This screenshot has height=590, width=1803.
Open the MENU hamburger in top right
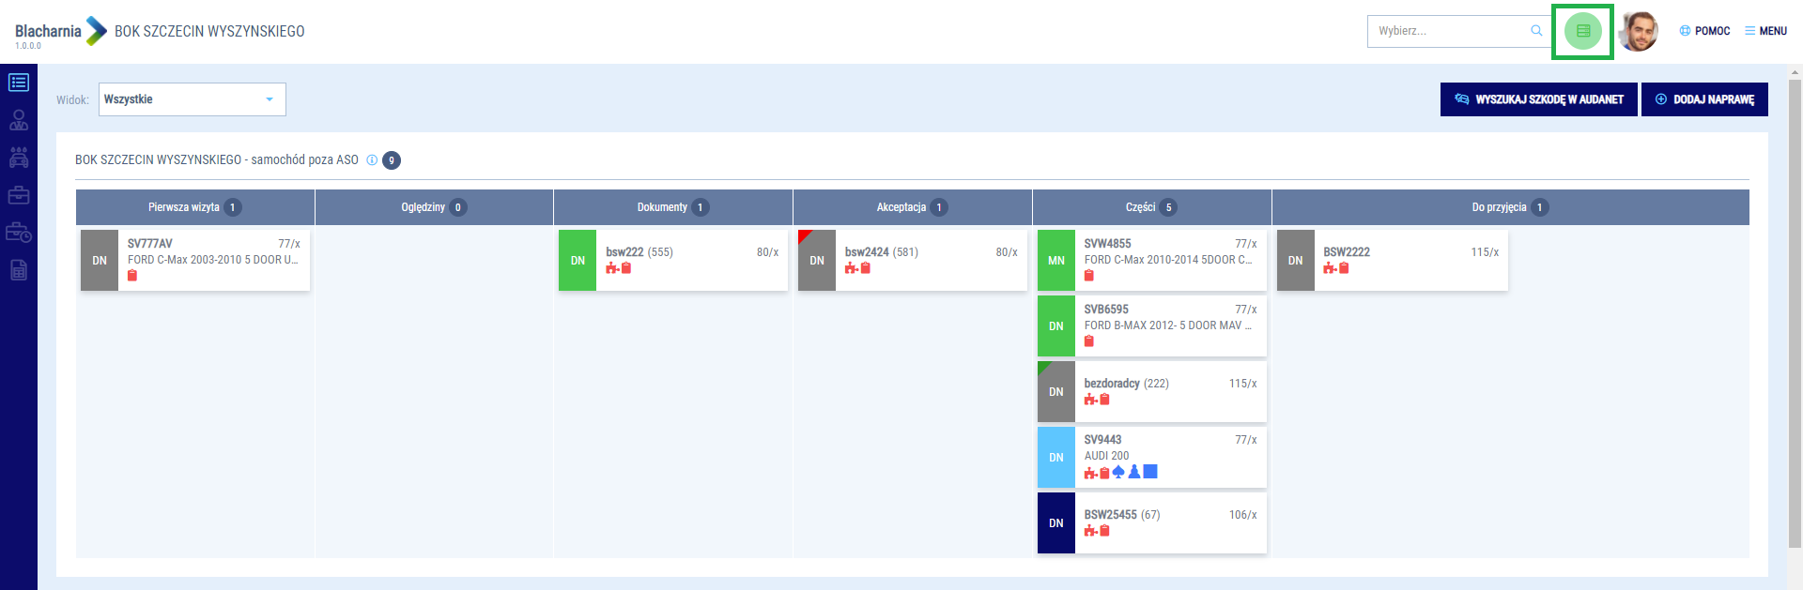[1765, 31]
